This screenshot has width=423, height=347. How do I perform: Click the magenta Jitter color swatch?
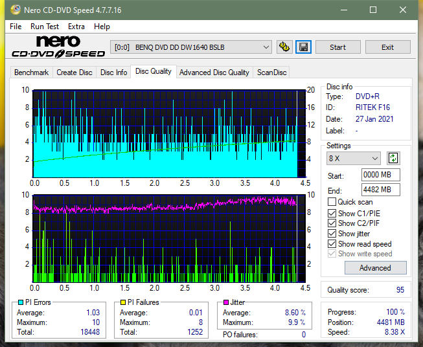coord(226,302)
